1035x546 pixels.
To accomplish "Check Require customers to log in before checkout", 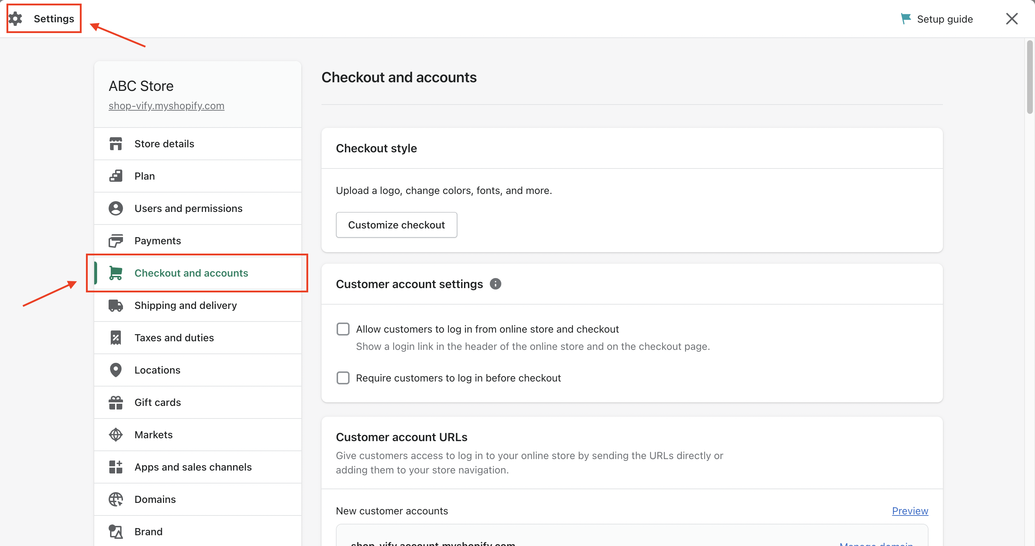I will pos(343,378).
